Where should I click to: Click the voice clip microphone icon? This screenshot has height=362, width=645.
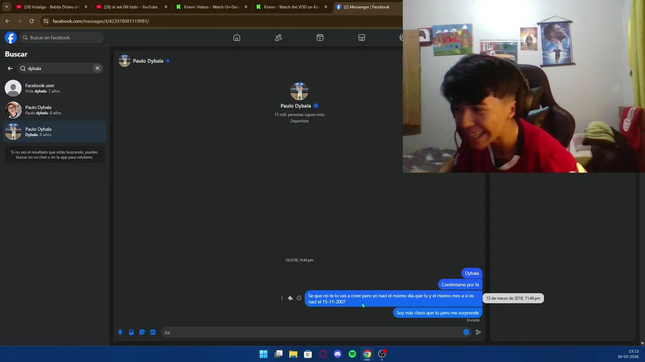click(x=120, y=332)
